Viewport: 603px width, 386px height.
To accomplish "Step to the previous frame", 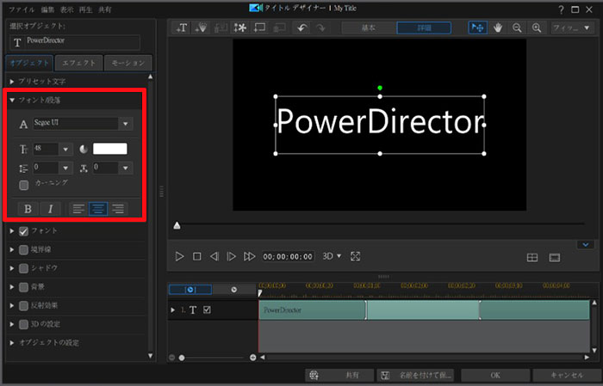I will (x=214, y=256).
